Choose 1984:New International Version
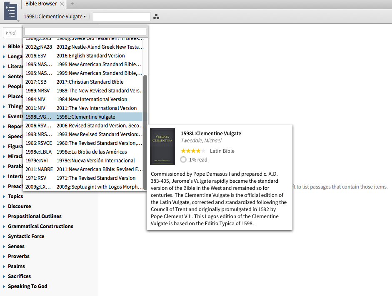The image size is (392, 296). click(x=84, y=99)
